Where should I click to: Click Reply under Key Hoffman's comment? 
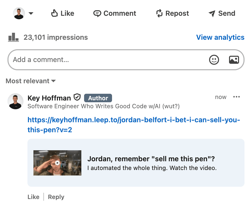tap(56, 197)
